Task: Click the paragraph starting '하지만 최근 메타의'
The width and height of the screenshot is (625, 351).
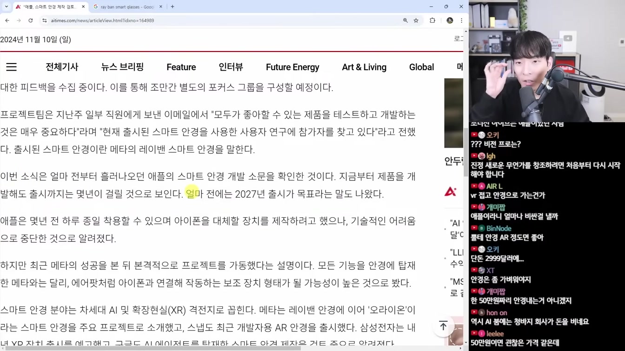Action: point(208,274)
